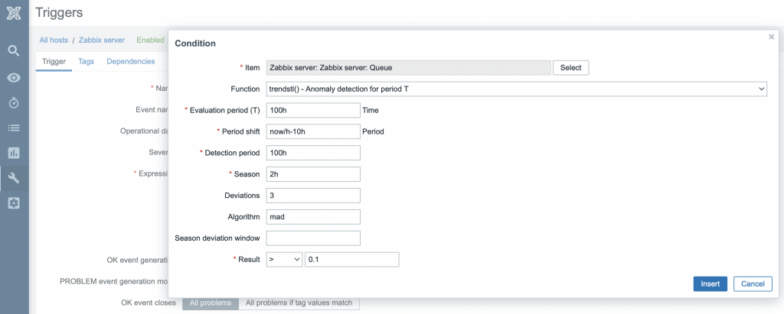Open Inventory list icon in sidebar
Image resolution: width=784 pixels, height=314 pixels.
pos(14,128)
